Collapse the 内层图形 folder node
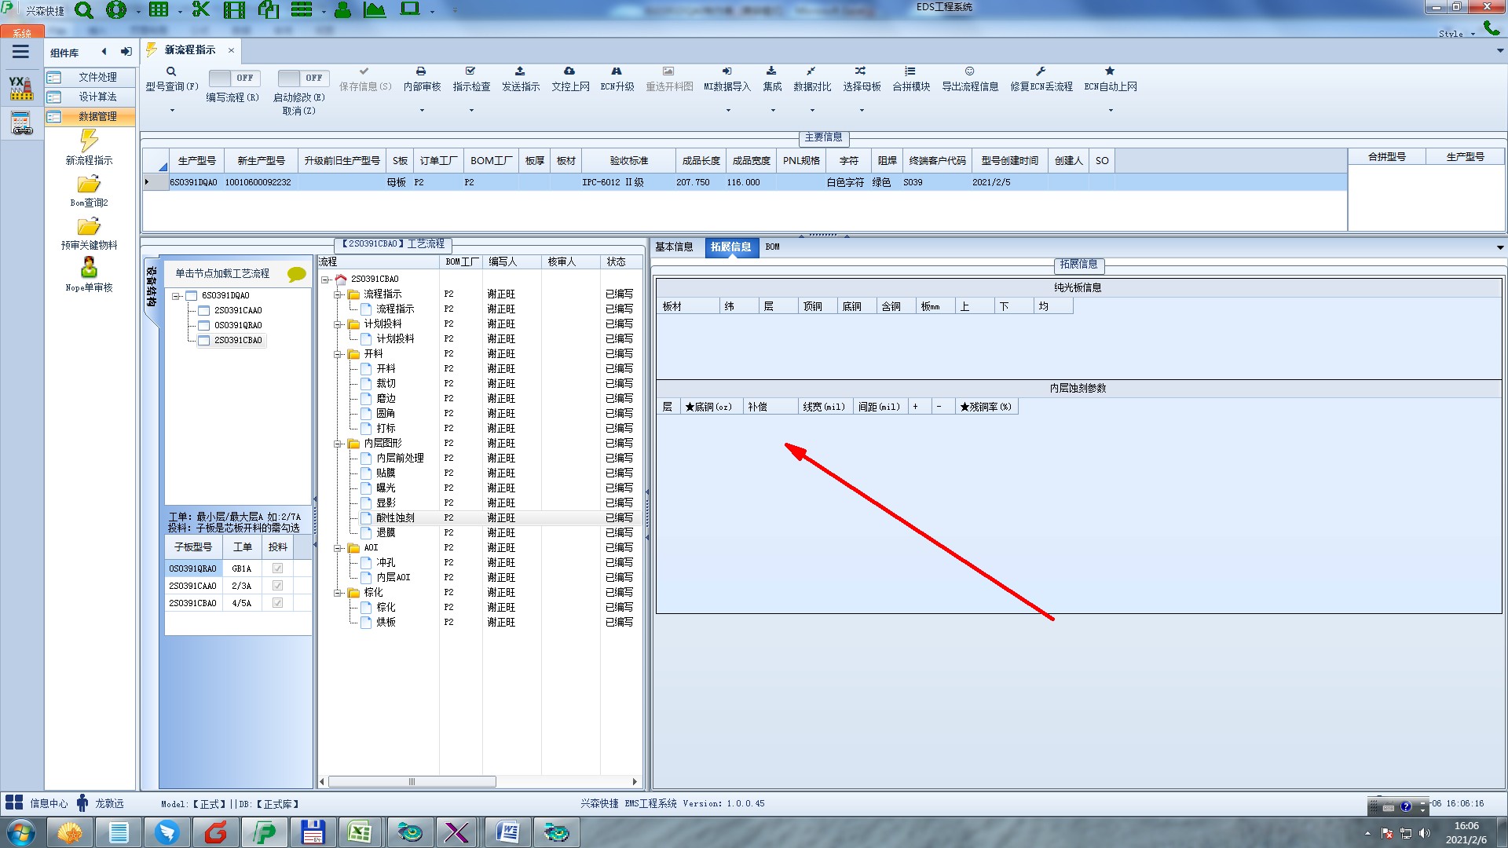 (x=338, y=444)
